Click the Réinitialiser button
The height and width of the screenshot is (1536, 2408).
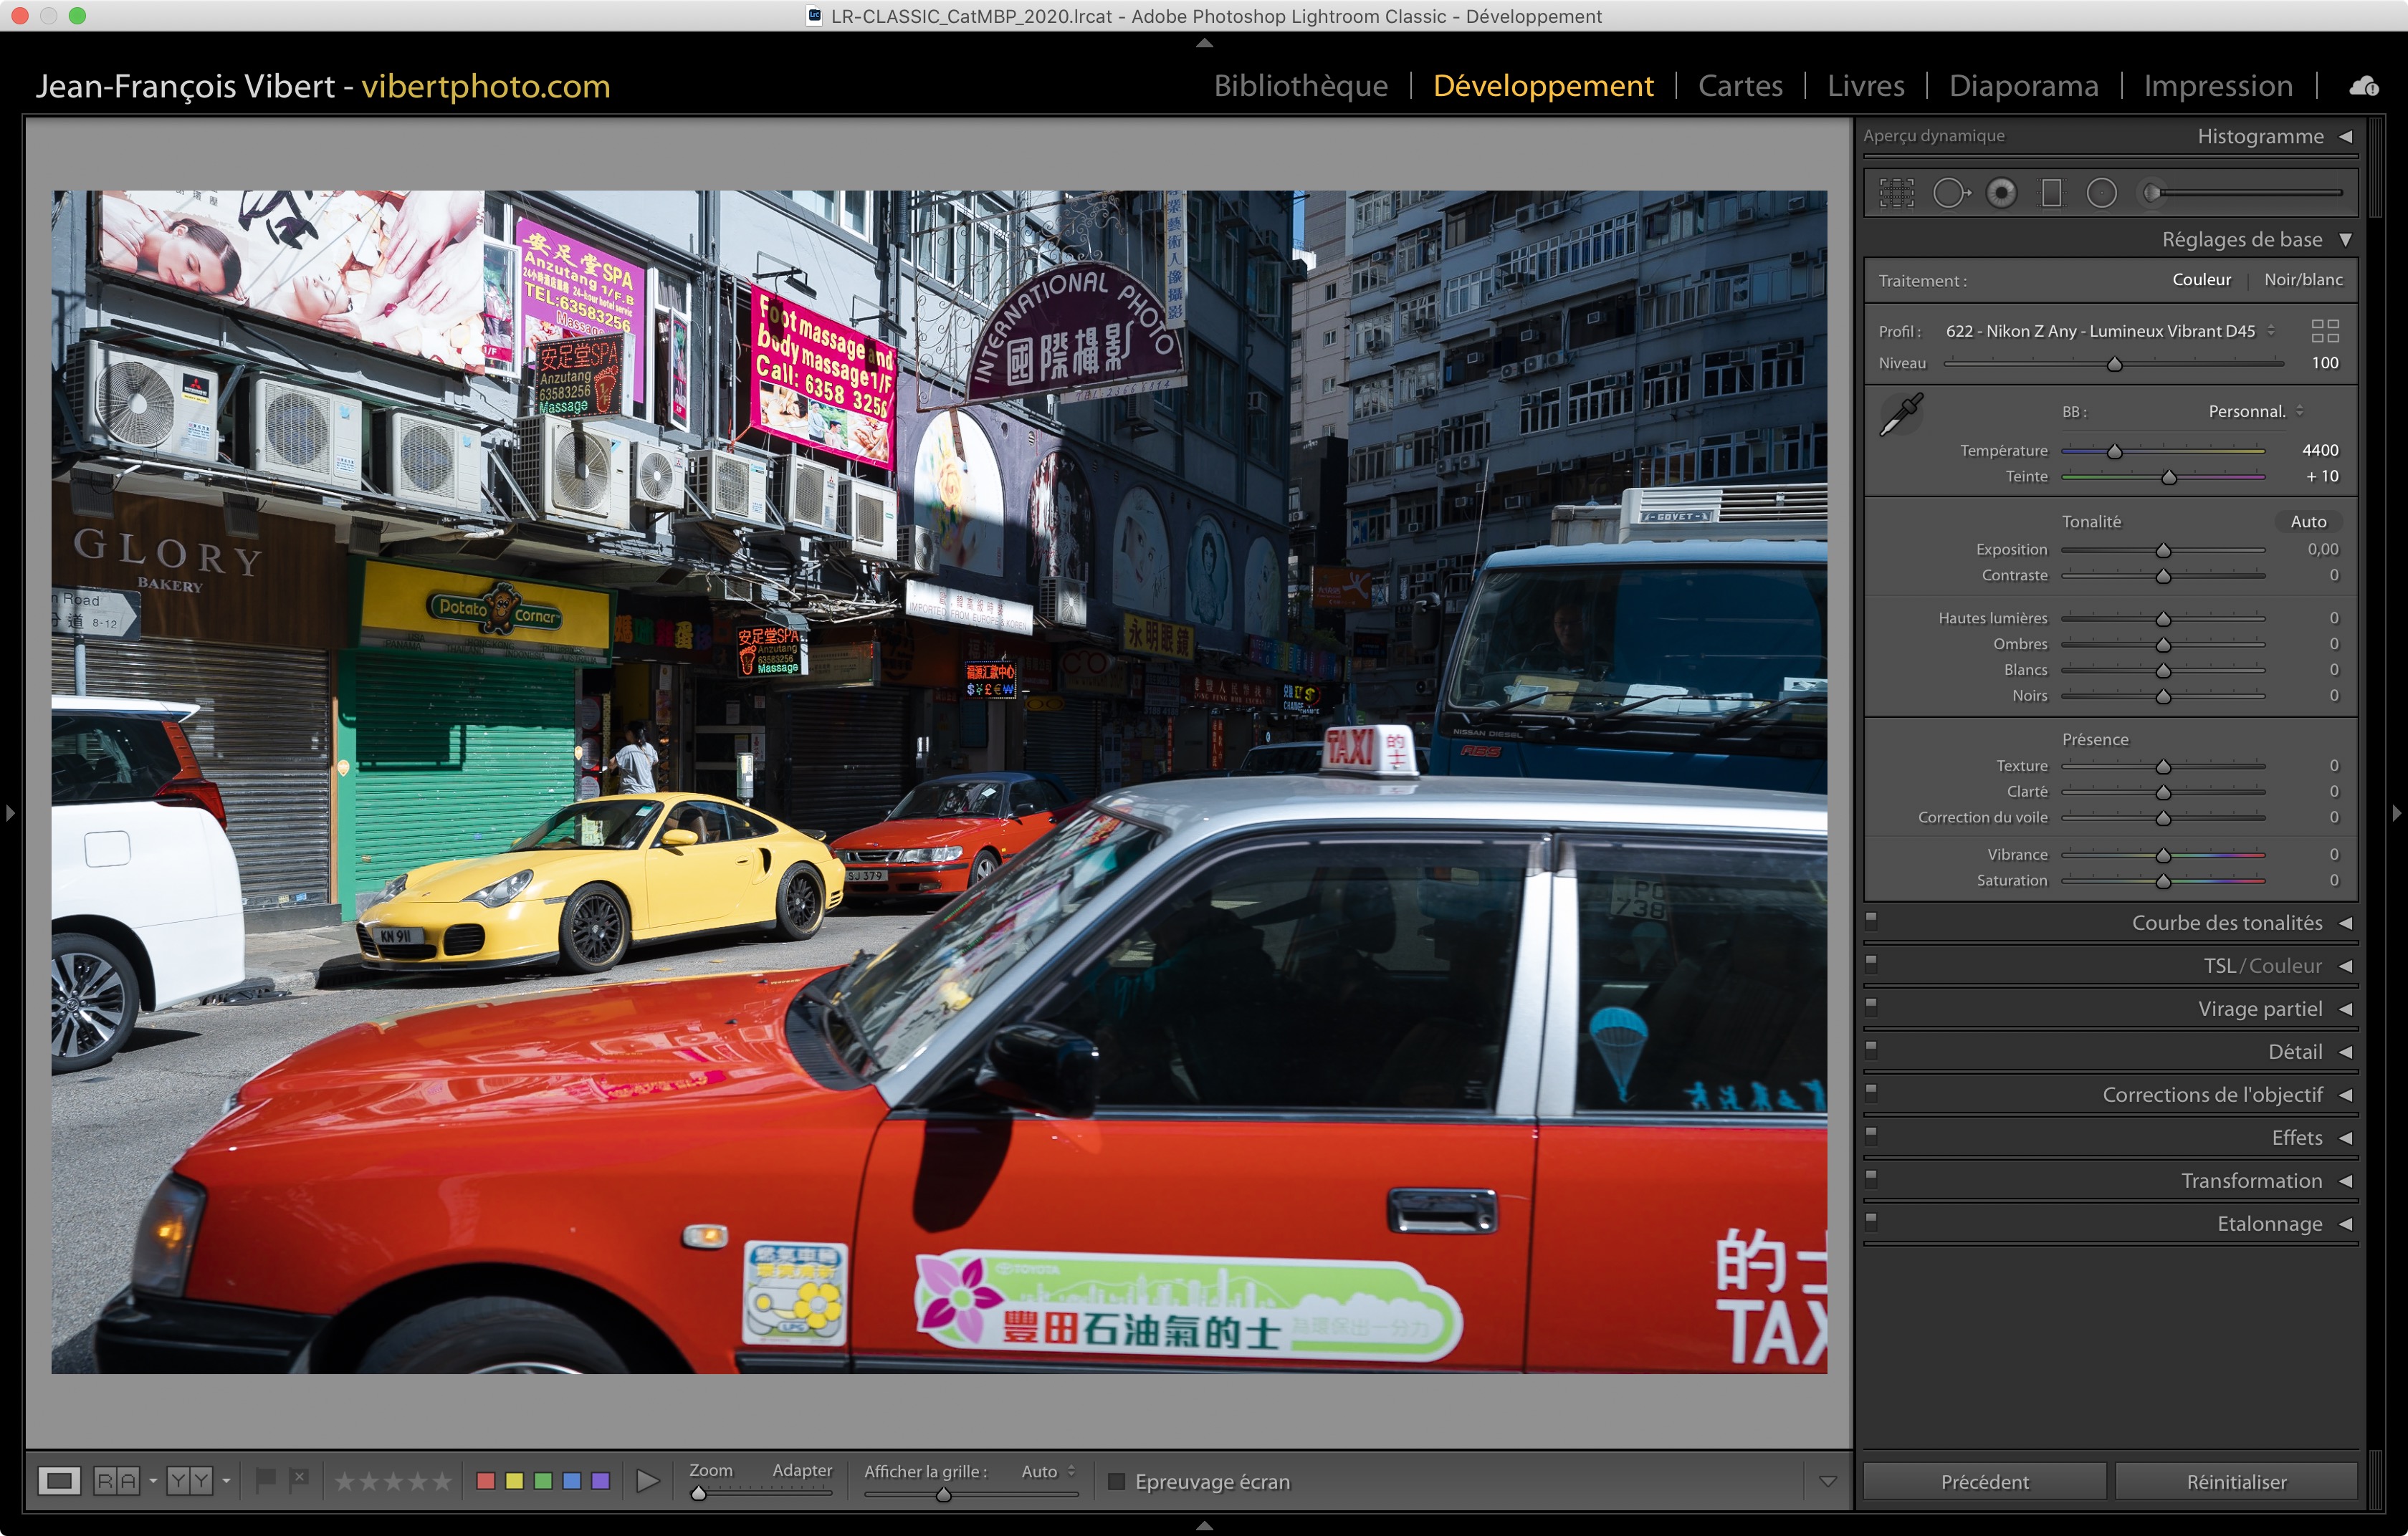(x=2236, y=1481)
